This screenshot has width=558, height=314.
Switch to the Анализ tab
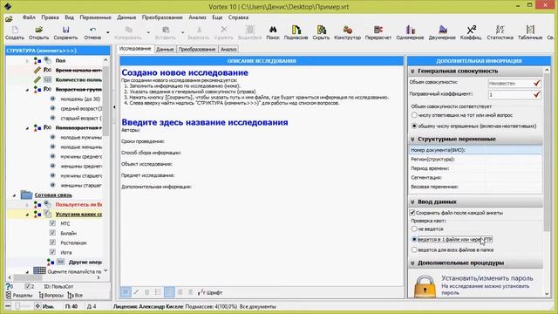[x=228, y=49]
